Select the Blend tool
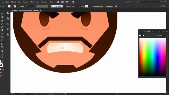The height and width of the screenshot is (95, 169). 2,47
